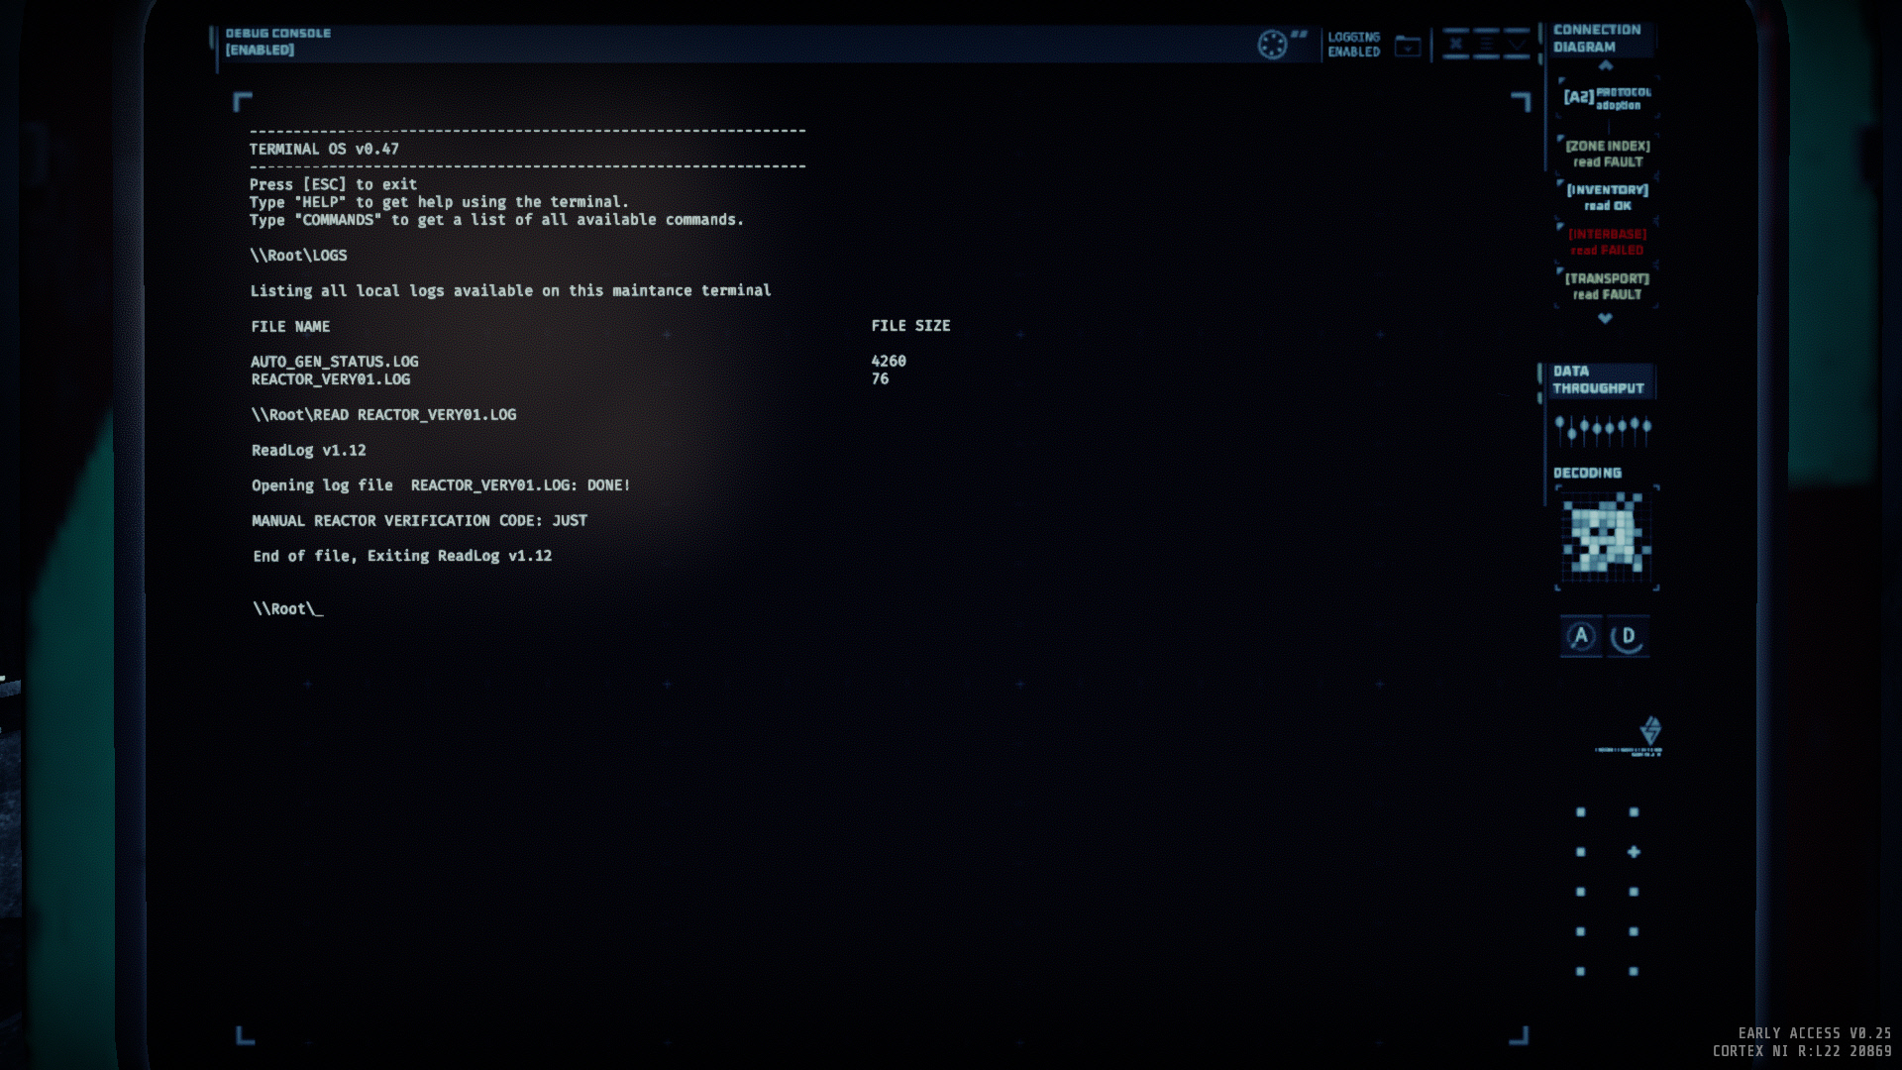Image resolution: width=1902 pixels, height=1070 pixels.
Task: Expand the chevron icon in top bar
Action: (x=1517, y=45)
